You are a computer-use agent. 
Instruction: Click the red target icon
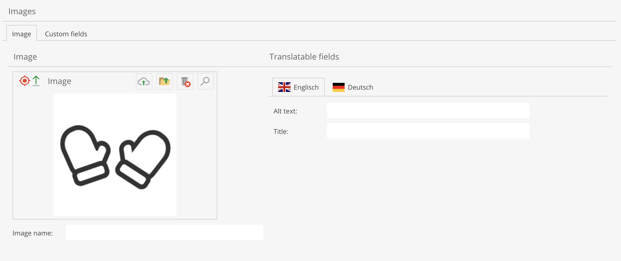(x=25, y=81)
